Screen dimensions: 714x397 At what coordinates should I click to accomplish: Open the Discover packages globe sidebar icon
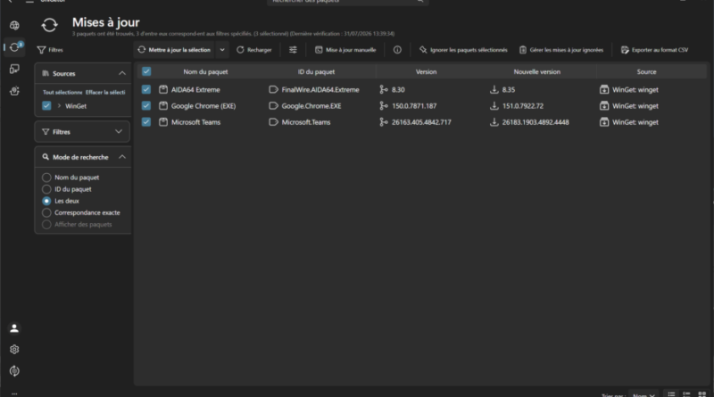click(14, 26)
